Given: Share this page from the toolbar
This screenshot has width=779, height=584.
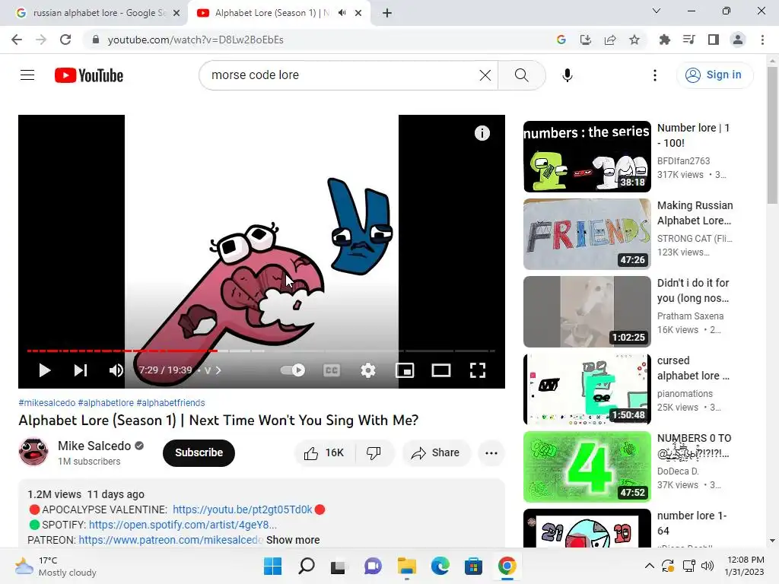Looking at the screenshot, I should pos(609,40).
